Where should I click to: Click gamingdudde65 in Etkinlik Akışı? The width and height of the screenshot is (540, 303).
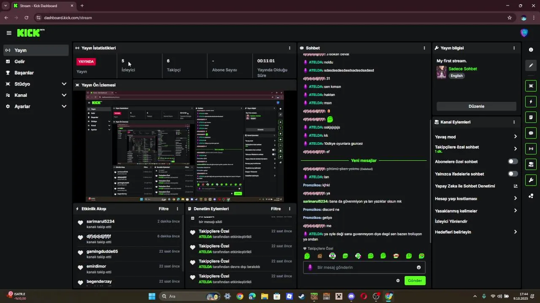(102, 252)
